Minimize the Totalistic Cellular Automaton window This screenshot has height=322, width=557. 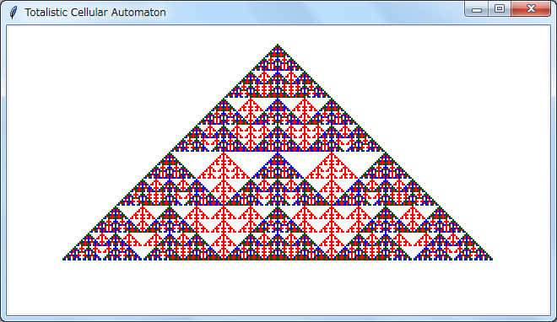[476, 9]
